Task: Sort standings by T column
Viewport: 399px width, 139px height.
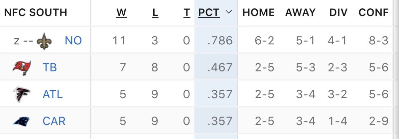Action: pos(187,13)
